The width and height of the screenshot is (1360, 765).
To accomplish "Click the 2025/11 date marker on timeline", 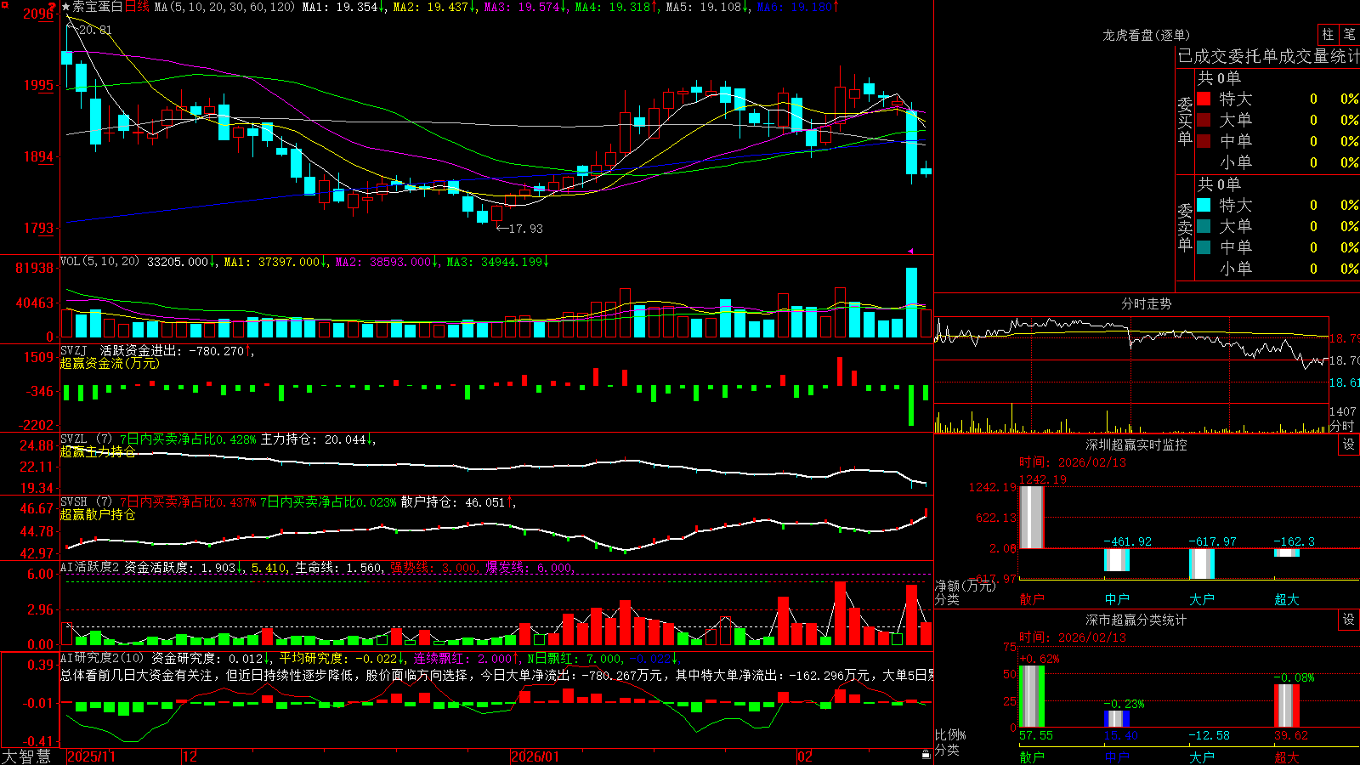I will (91, 756).
